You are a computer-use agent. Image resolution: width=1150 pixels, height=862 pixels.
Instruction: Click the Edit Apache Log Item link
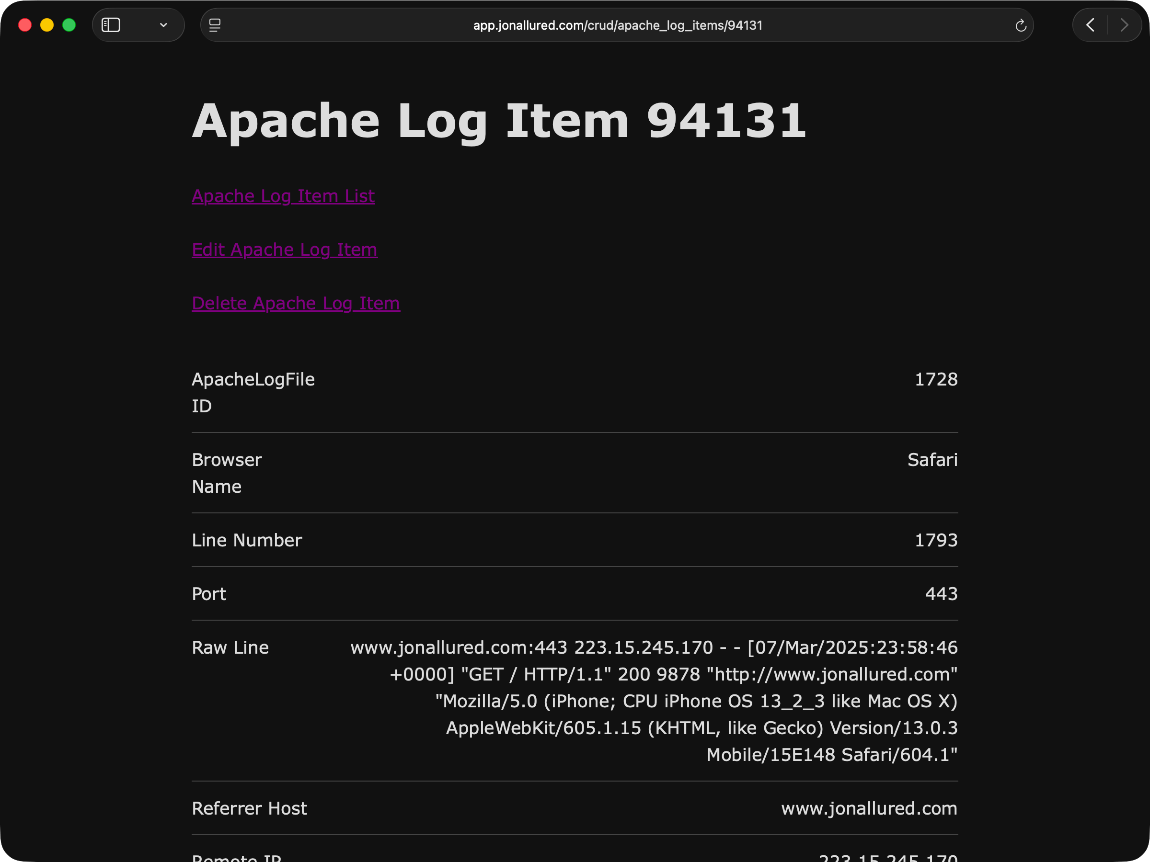(284, 250)
